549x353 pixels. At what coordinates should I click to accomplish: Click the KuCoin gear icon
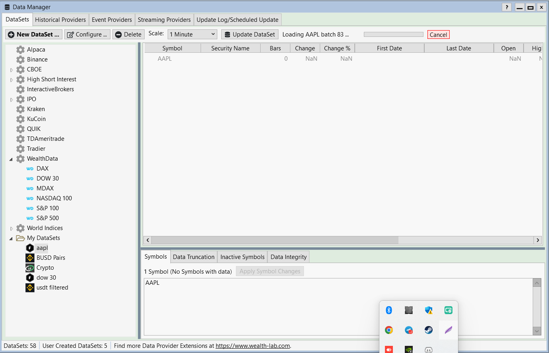click(20, 119)
